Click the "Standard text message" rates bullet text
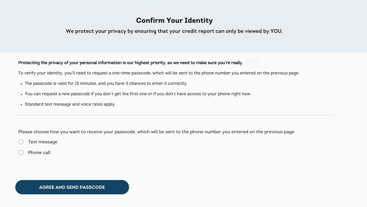This screenshot has width=367, height=207. pyautogui.click(x=70, y=104)
